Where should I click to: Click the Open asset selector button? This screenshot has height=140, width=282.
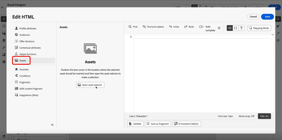[x=90, y=85]
